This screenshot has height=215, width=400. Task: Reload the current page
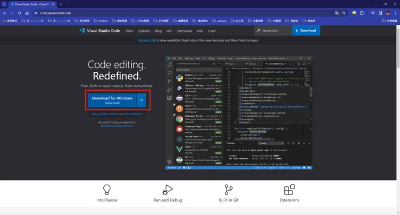tap(19, 13)
